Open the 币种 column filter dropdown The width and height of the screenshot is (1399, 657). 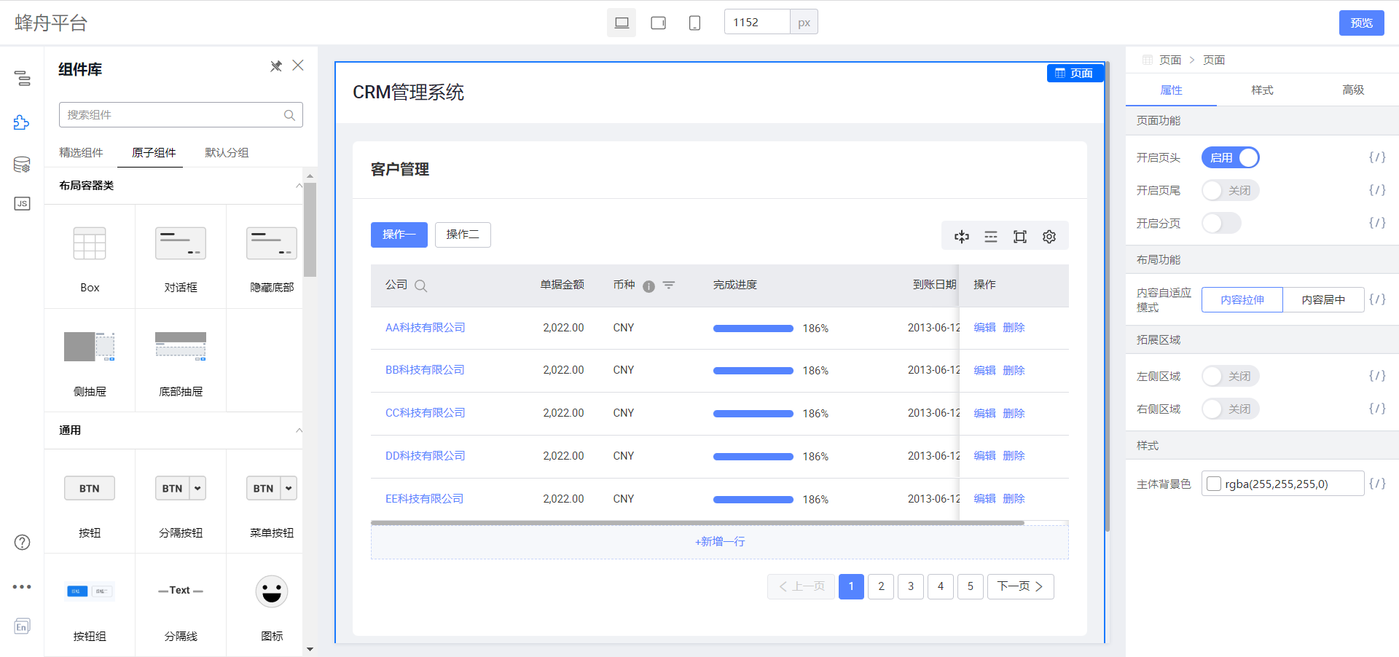pos(669,286)
